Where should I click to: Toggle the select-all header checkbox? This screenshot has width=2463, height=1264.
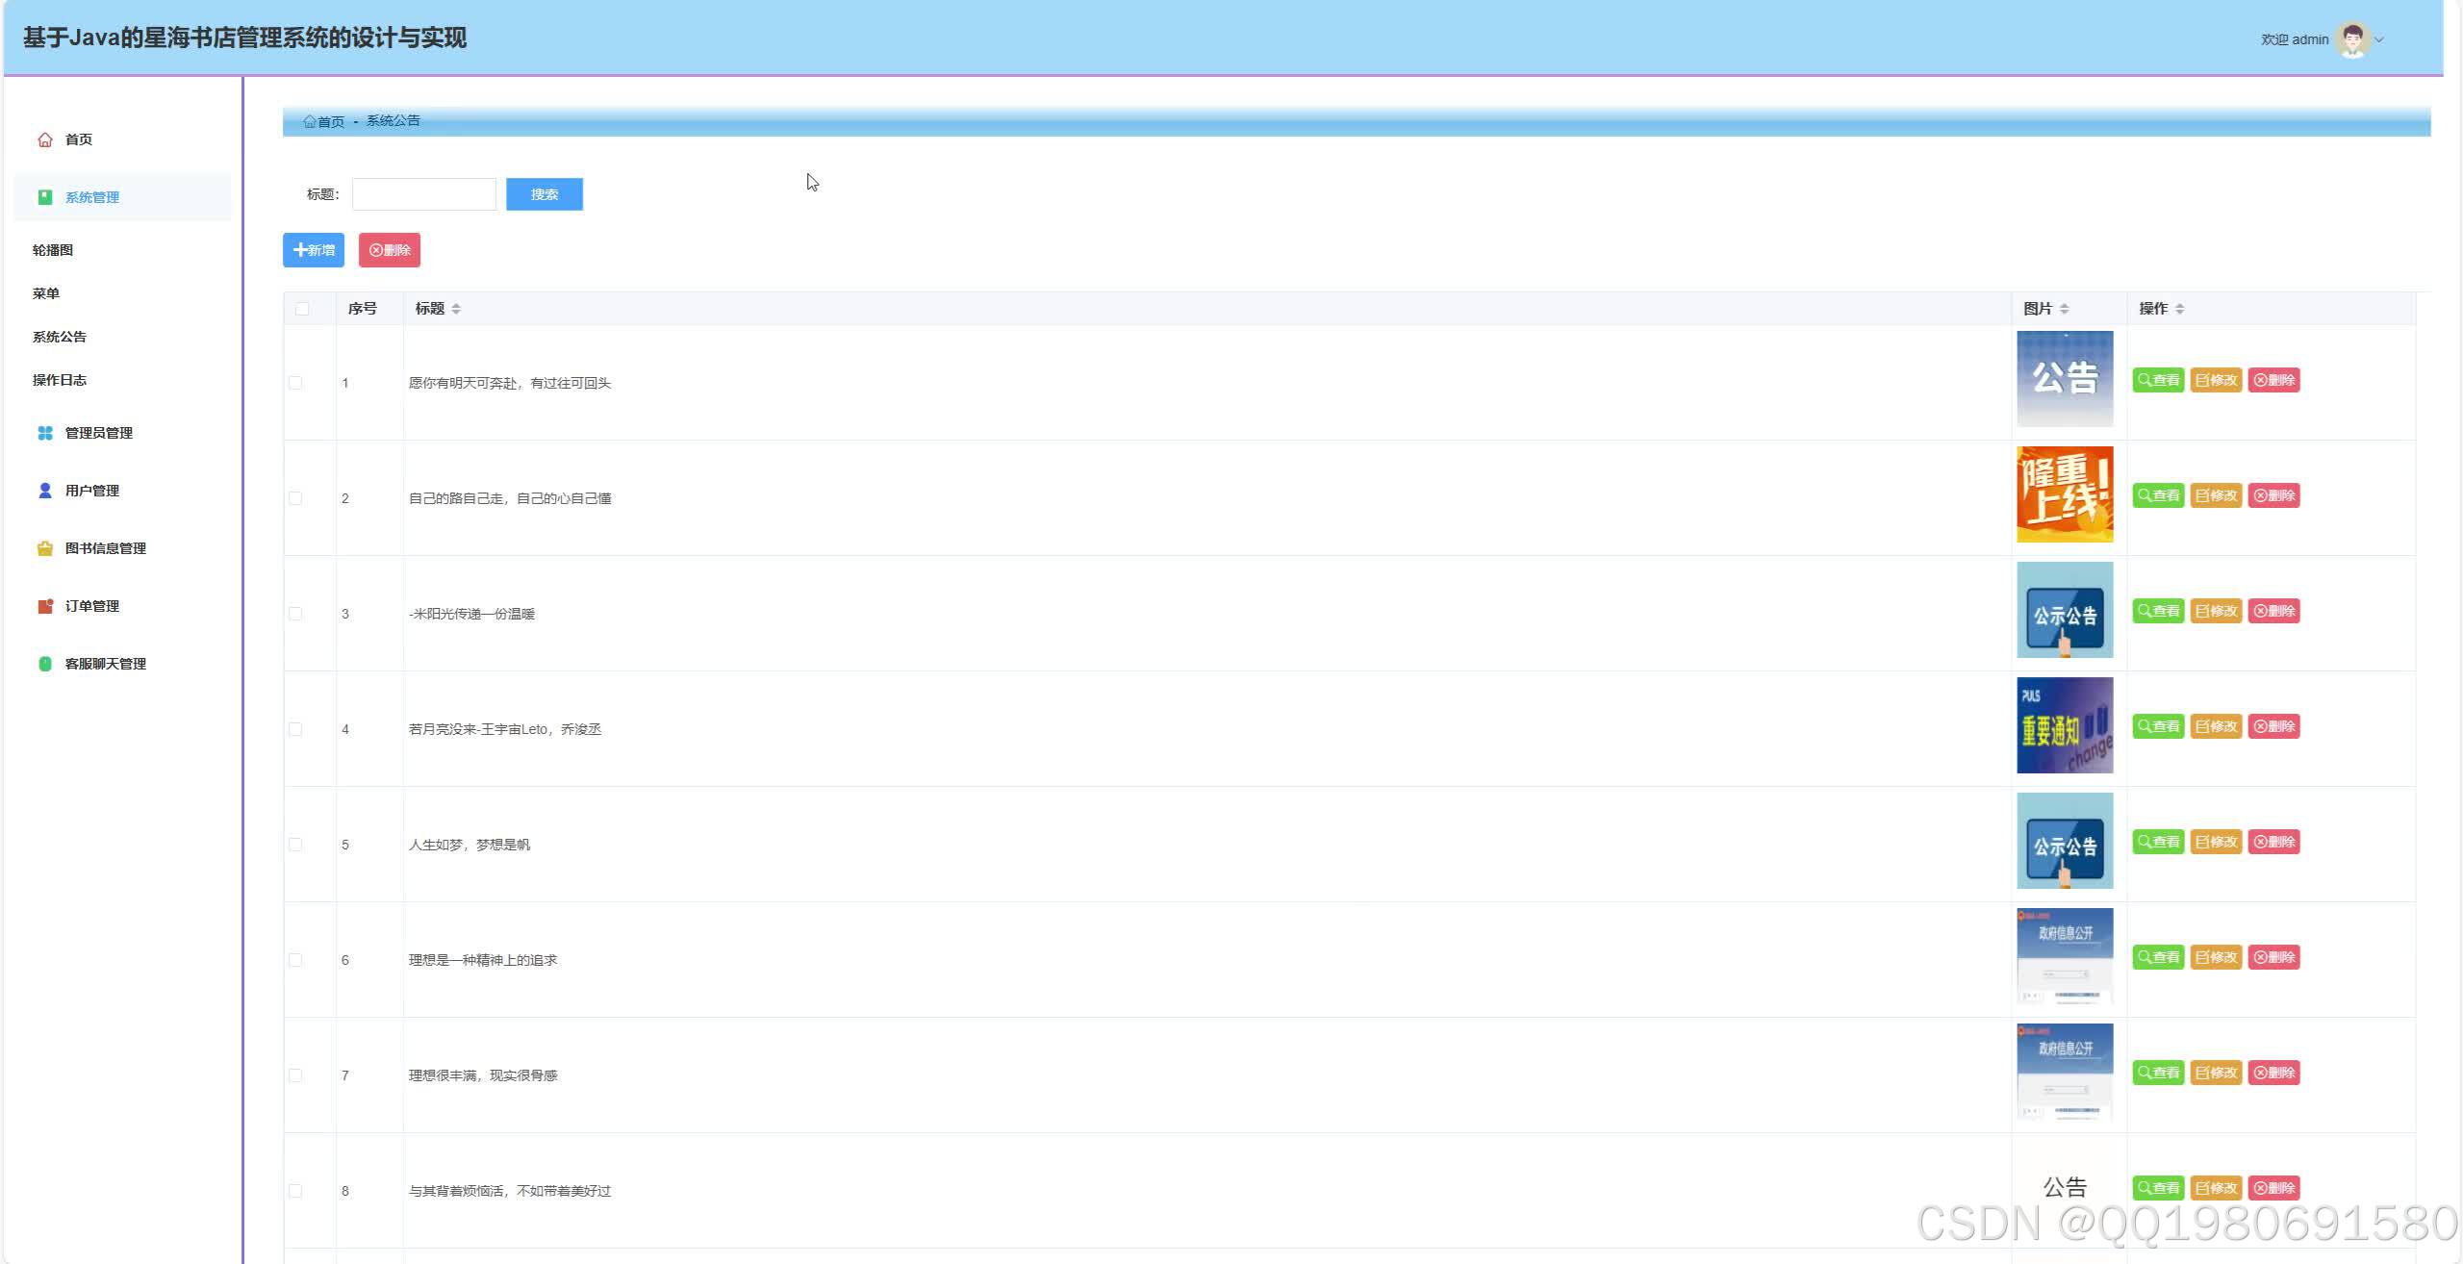coord(302,309)
